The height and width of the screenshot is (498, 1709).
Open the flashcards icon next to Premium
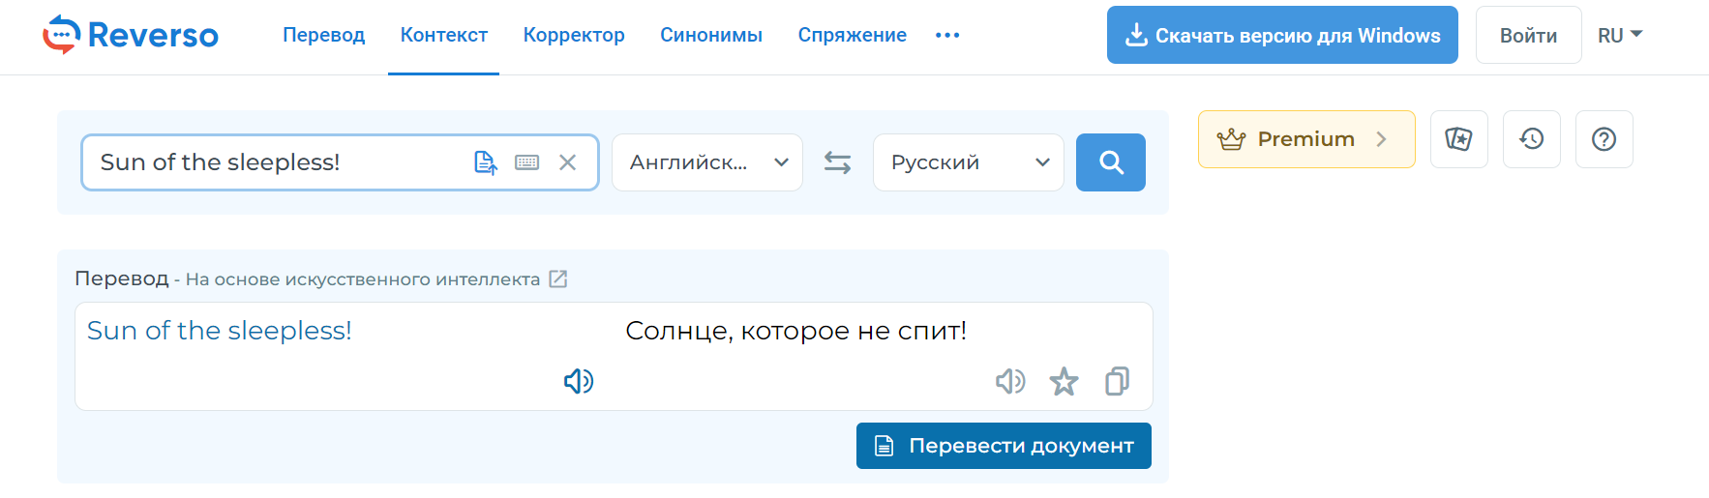pyautogui.click(x=1459, y=139)
